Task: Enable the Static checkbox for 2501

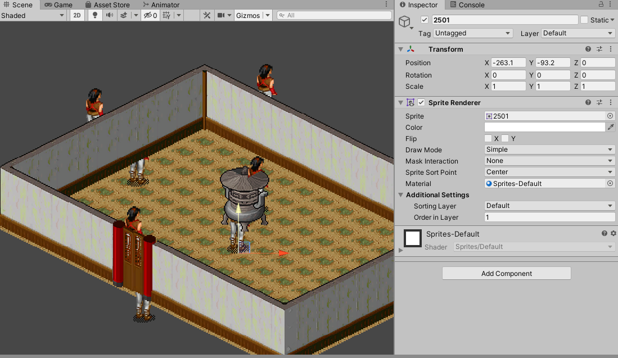Action: [x=584, y=20]
